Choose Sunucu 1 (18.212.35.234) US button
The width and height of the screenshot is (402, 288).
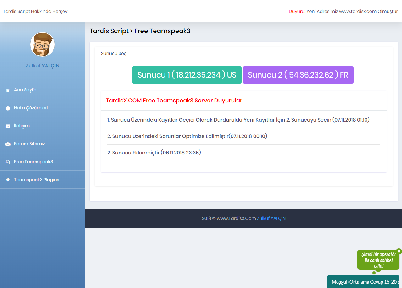coord(187,75)
